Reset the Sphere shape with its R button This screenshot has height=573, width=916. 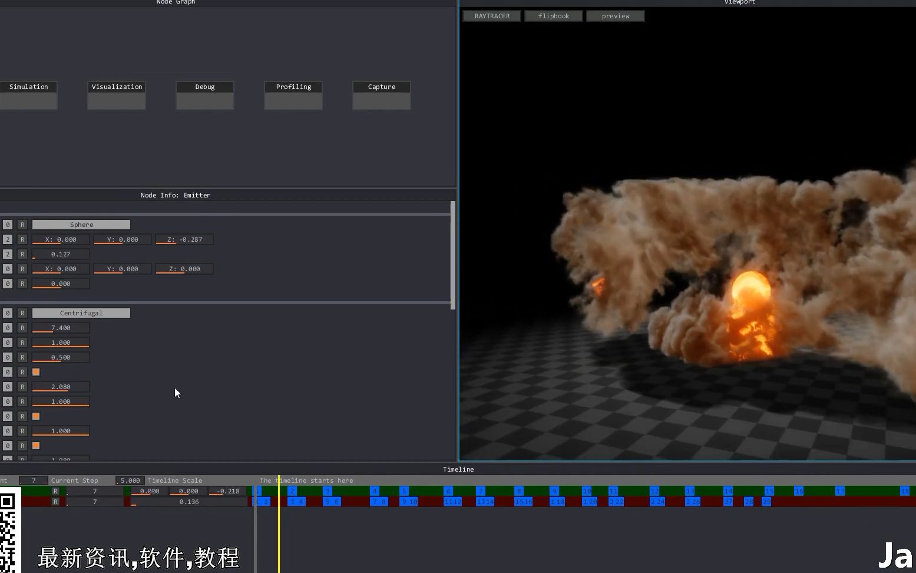(22, 225)
